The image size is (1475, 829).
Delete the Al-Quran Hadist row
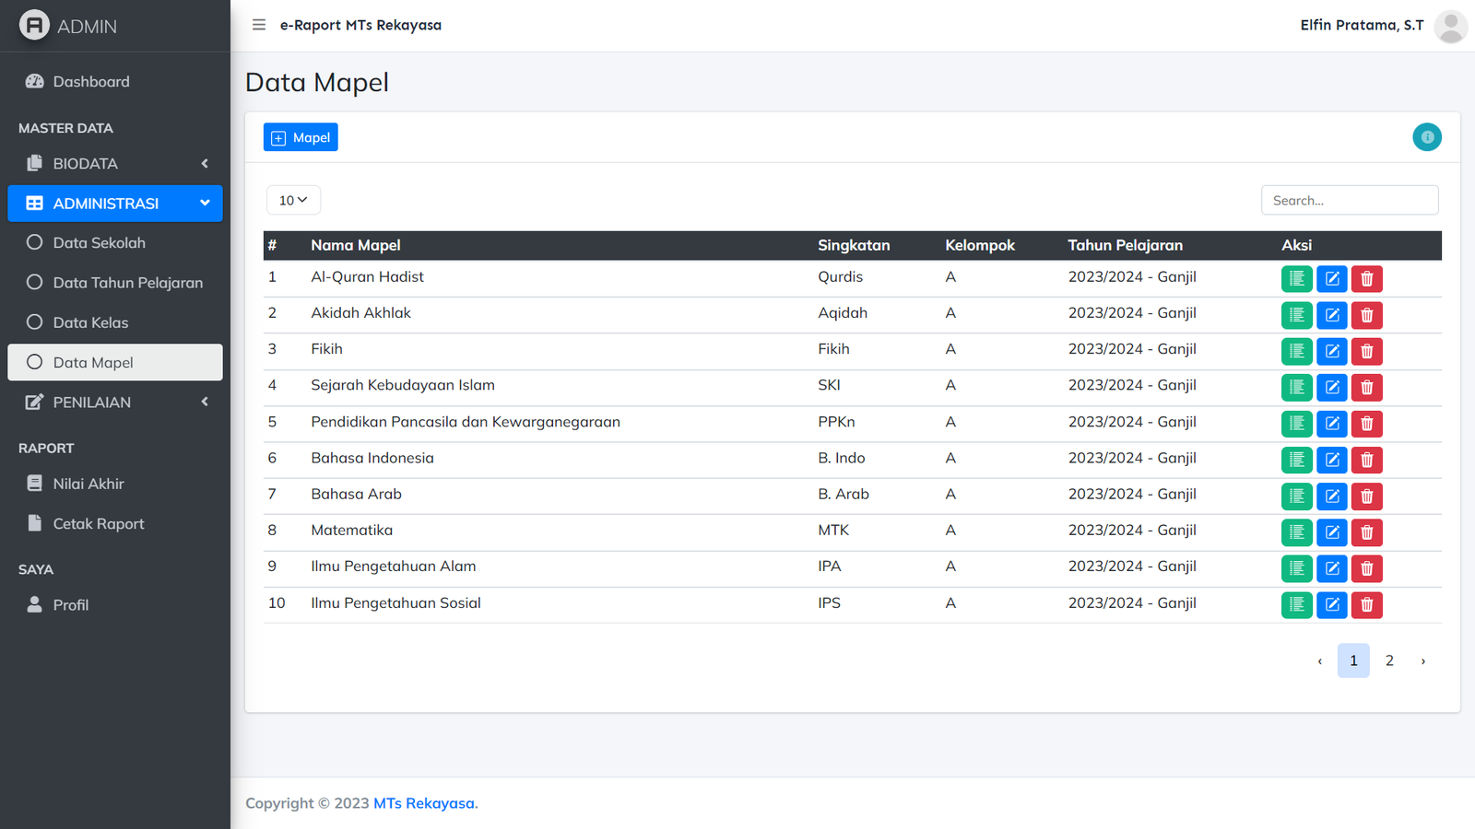(x=1366, y=279)
